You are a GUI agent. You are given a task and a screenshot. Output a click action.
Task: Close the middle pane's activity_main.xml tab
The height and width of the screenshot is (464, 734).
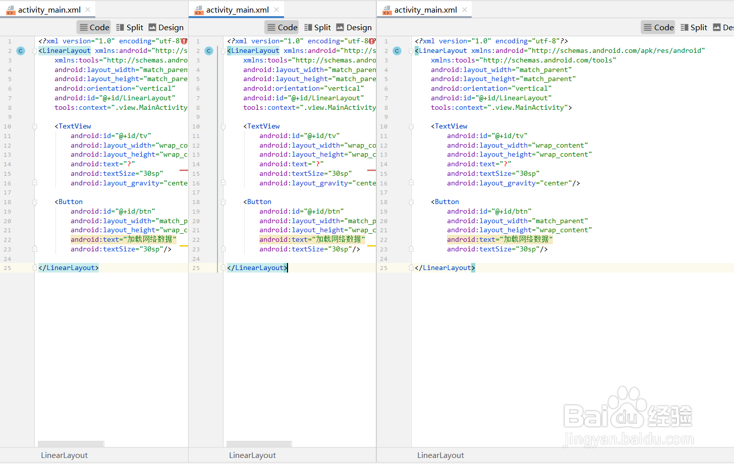tap(276, 10)
